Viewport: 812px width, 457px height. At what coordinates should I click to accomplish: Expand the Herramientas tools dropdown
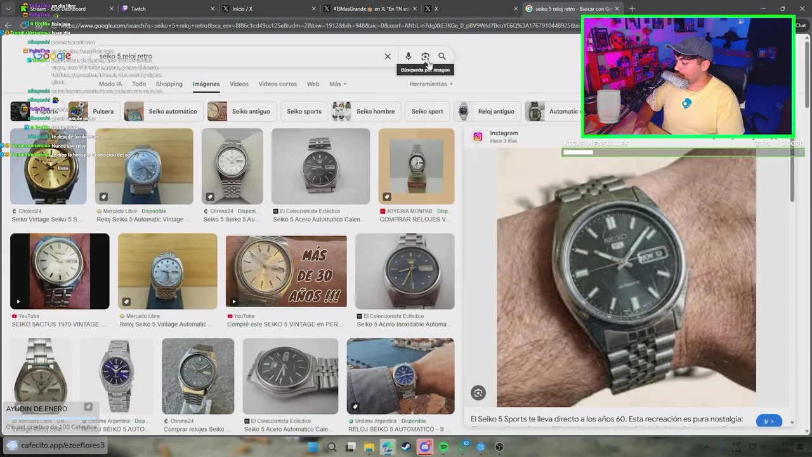(431, 84)
